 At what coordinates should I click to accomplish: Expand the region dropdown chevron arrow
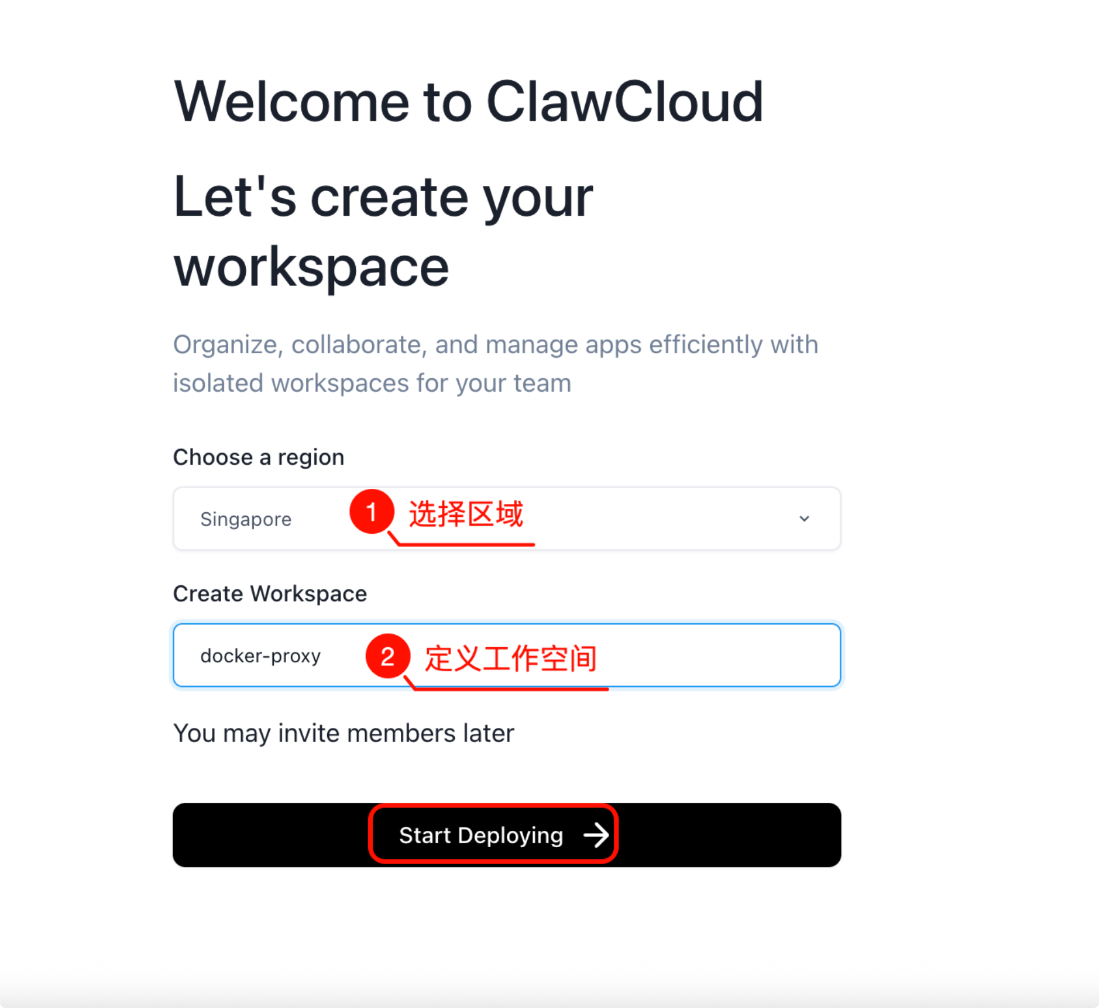(x=804, y=519)
